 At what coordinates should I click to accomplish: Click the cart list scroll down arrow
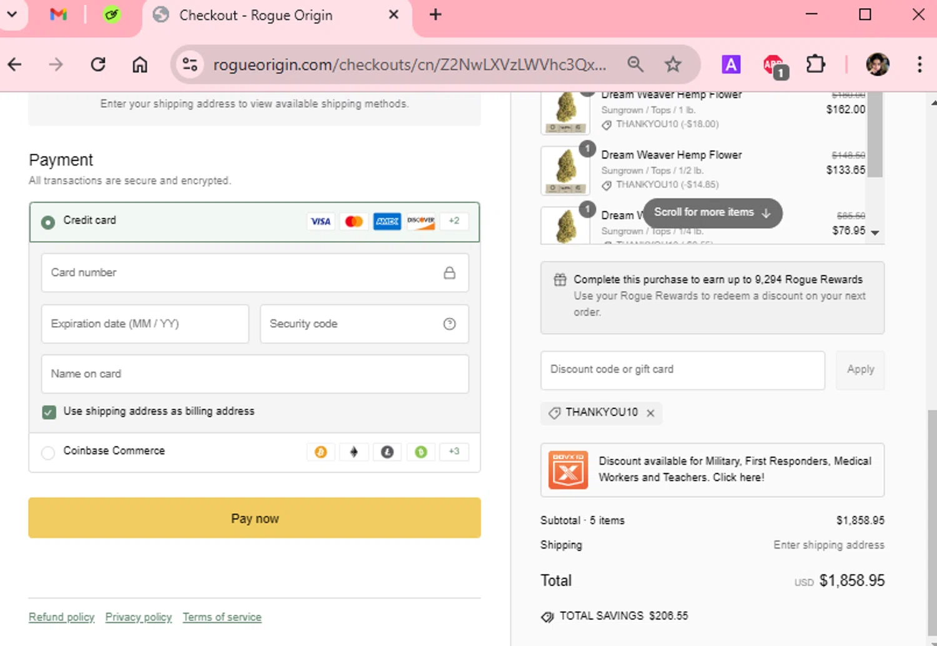point(875,233)
